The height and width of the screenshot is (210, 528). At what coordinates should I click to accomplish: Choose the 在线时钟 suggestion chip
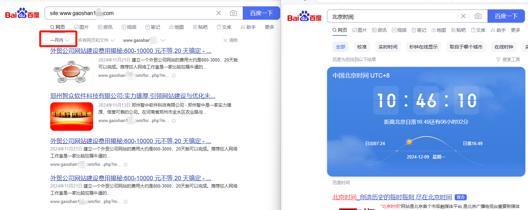point(504,47)
